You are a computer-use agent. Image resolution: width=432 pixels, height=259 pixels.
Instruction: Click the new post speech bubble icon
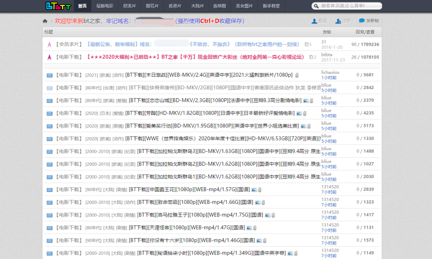(362, 21)
